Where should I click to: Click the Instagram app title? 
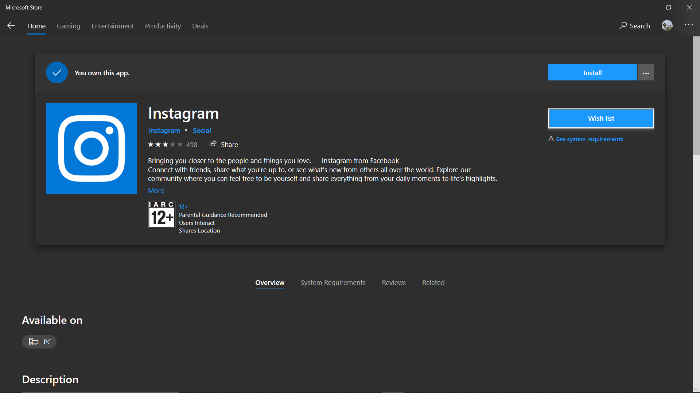183,114
